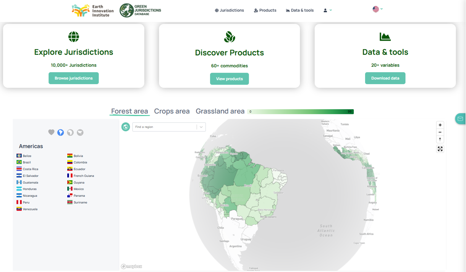Click the French Guiana flag icon
Image resolution: width=466 pixels, height=272 pixels.
point(70,176)
